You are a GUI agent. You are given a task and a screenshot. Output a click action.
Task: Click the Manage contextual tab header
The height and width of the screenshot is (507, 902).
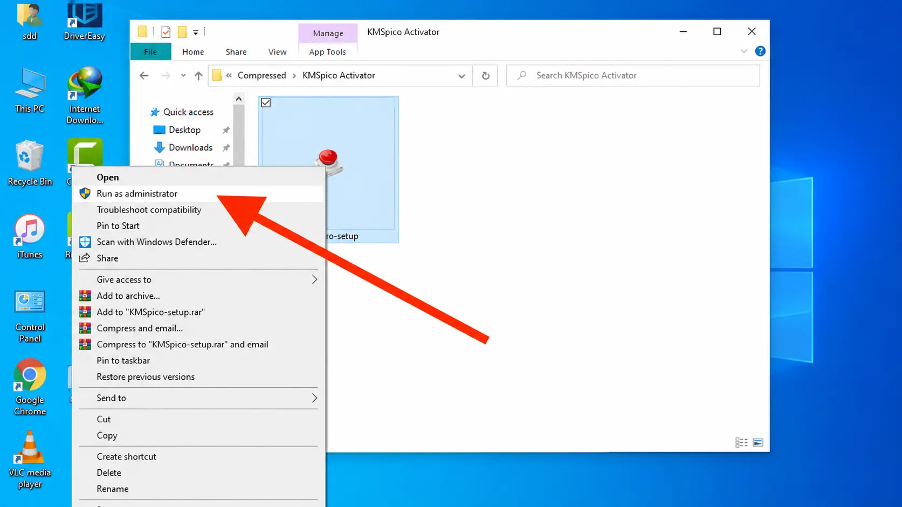pos(328,33)
